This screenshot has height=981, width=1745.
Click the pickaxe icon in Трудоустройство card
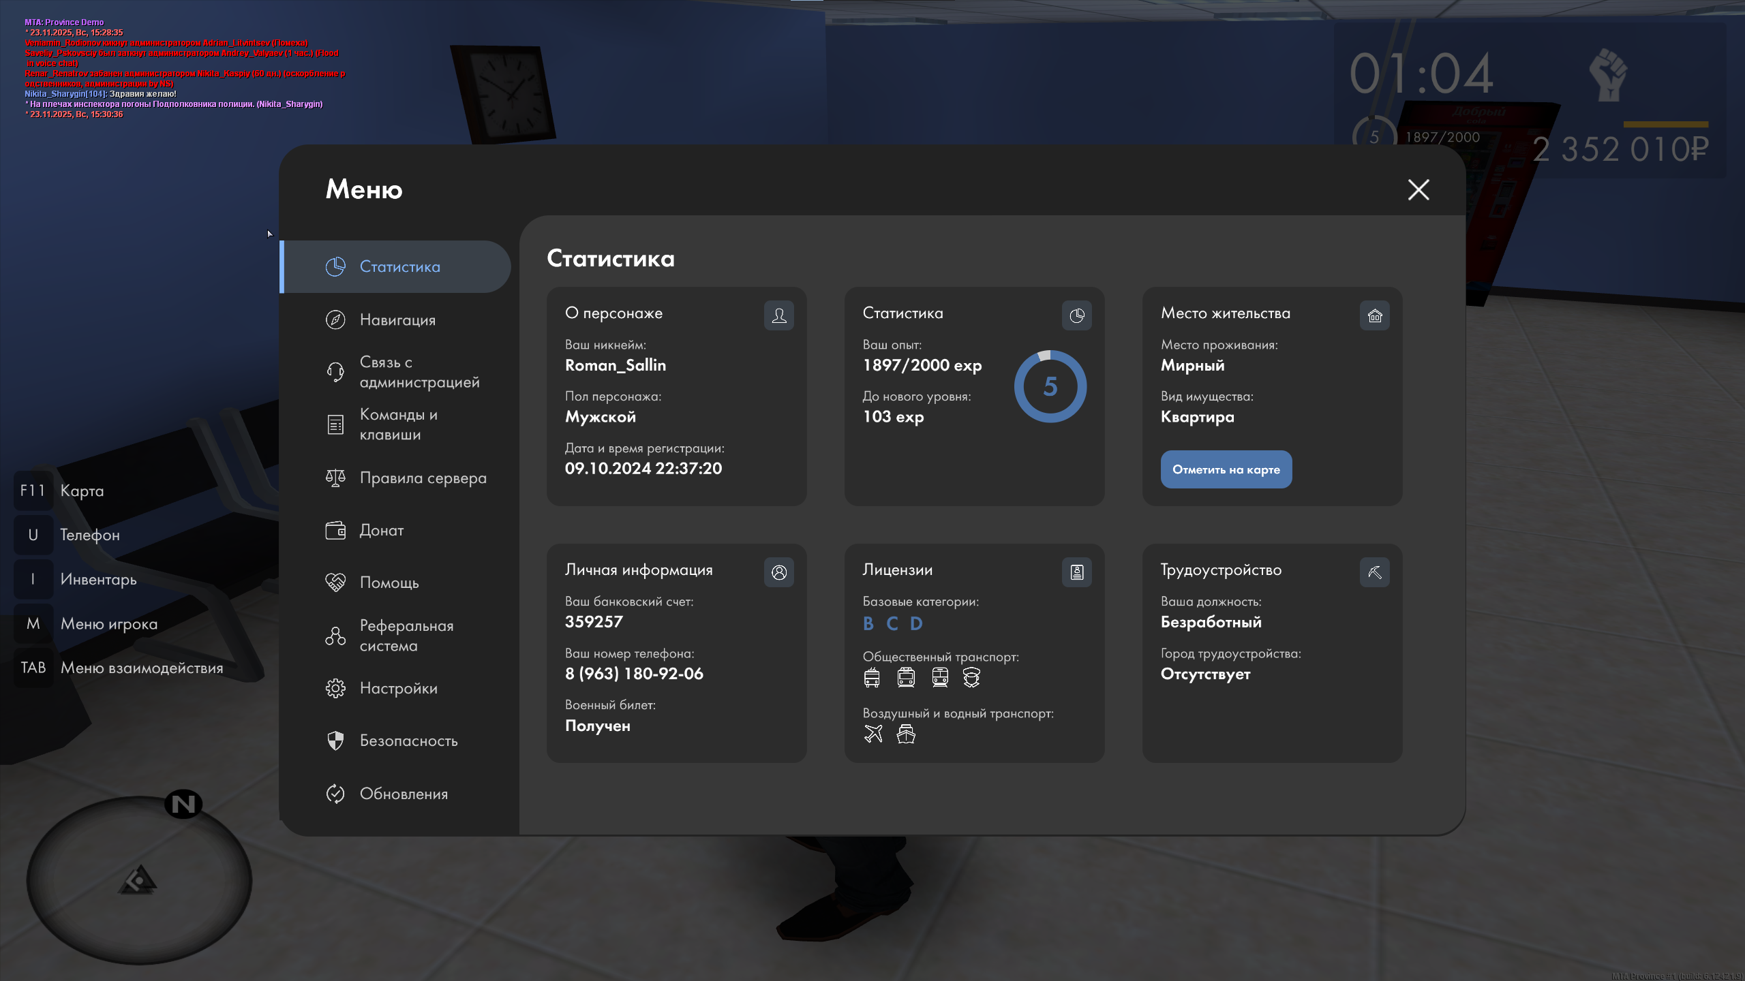(1374, 572)
